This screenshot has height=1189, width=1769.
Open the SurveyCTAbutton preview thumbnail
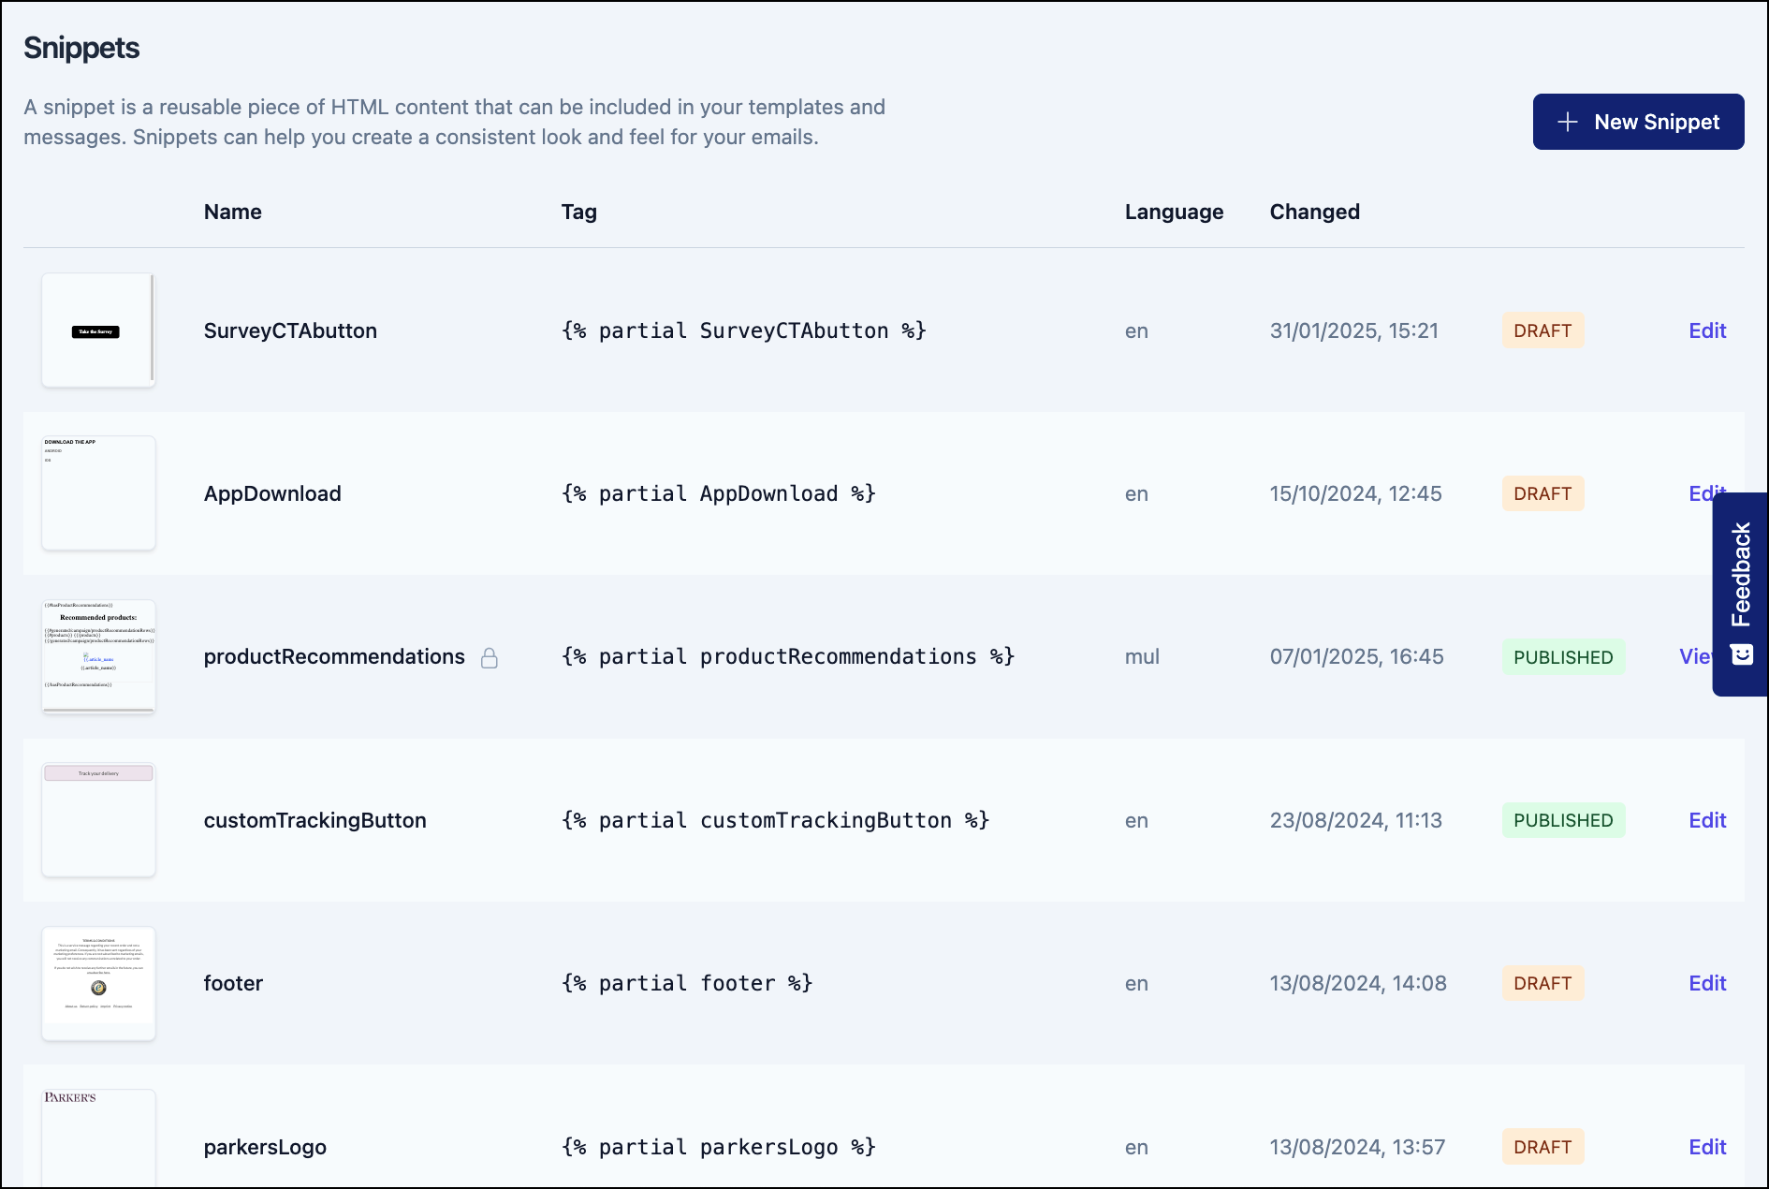coord(98,330)
